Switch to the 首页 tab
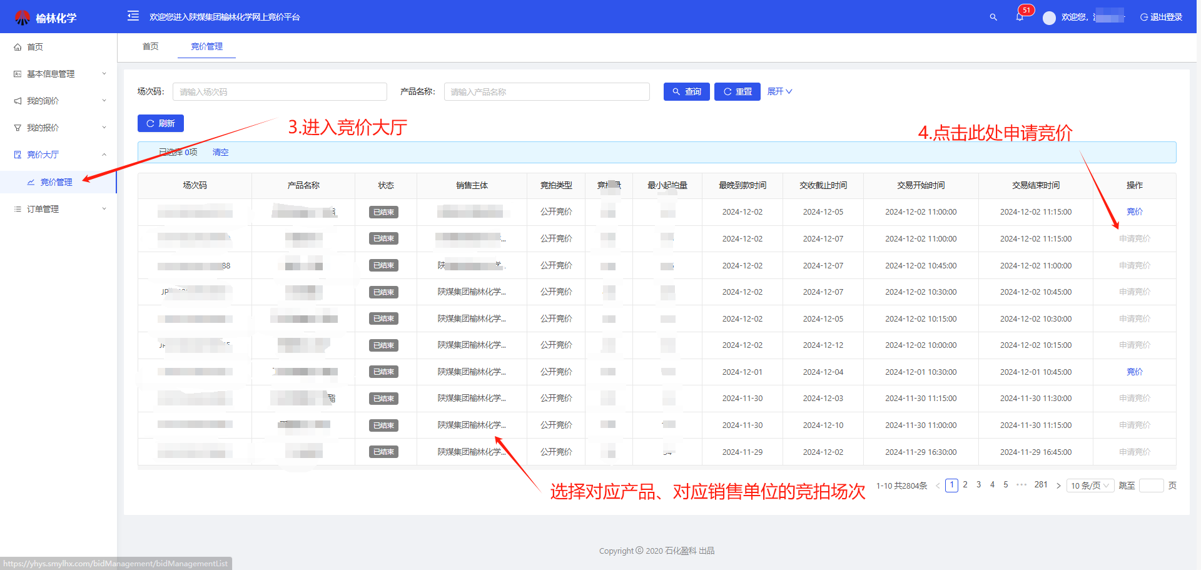The width and height of the screenshot is (1201, 570). (151, 46)
